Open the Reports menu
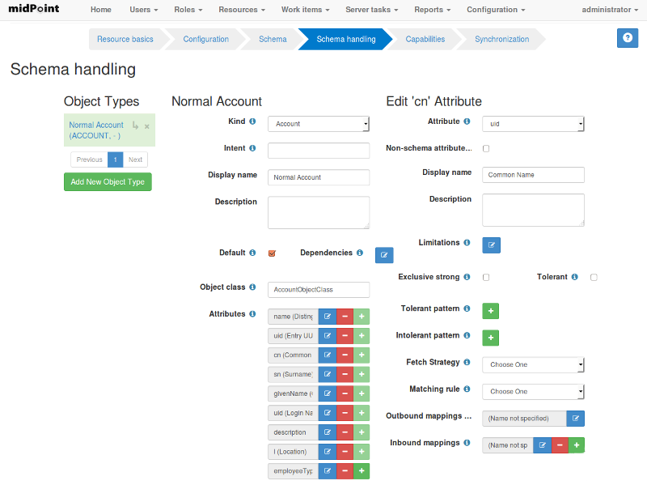 click(431, 10)
